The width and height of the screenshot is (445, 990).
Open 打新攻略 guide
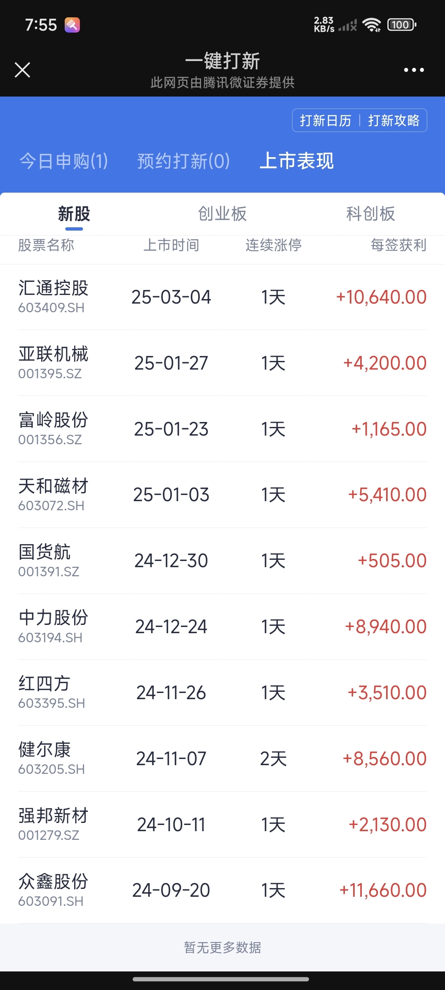pos(393,120)
